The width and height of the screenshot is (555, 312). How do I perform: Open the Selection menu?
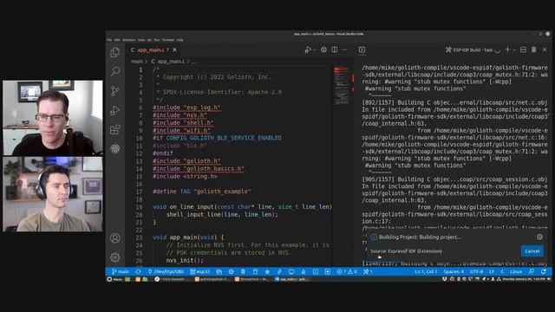[129, 40]
